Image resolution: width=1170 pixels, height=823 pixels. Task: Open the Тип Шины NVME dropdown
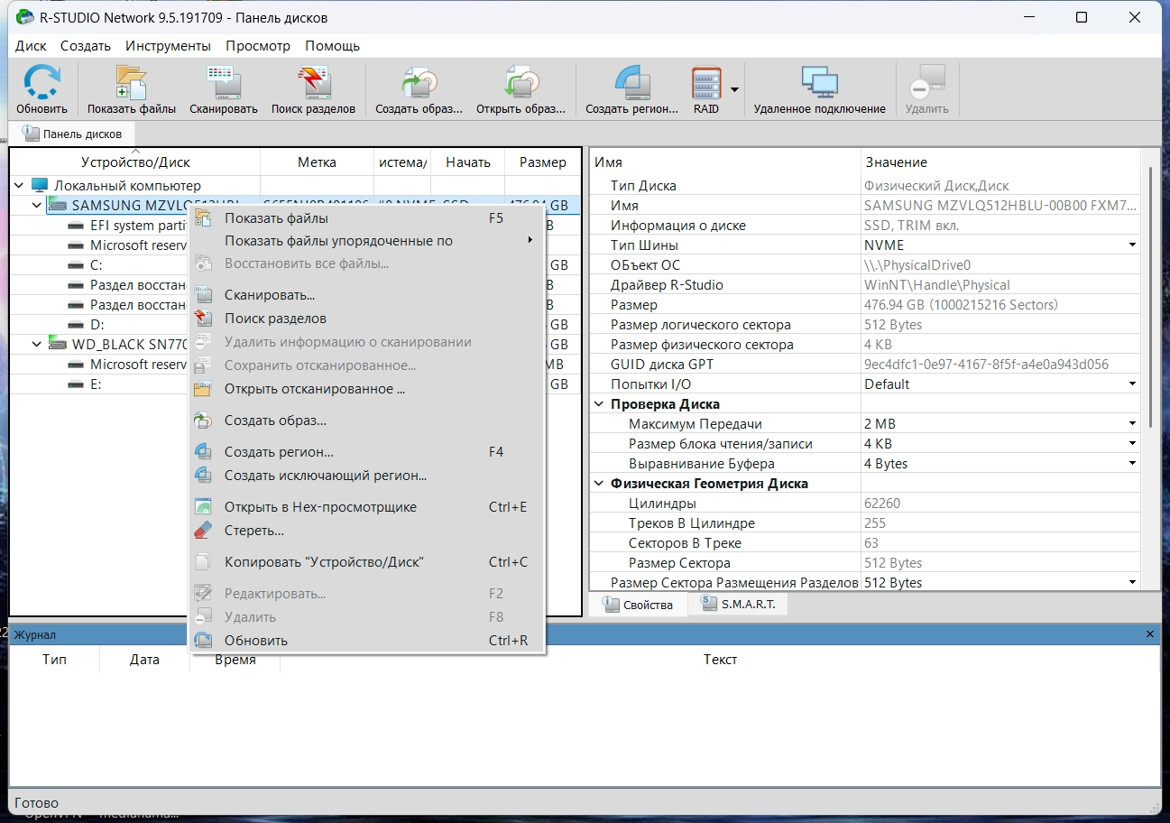coord(1131,245)
